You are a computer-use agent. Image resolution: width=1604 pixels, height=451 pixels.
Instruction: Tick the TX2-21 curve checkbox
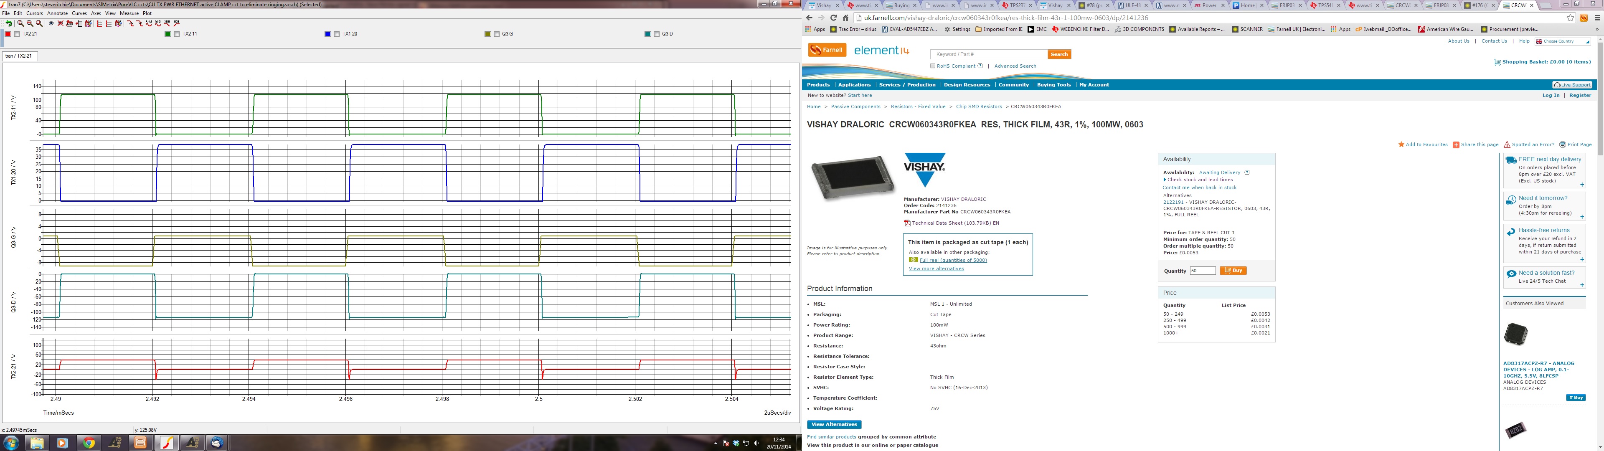[17, 34]
